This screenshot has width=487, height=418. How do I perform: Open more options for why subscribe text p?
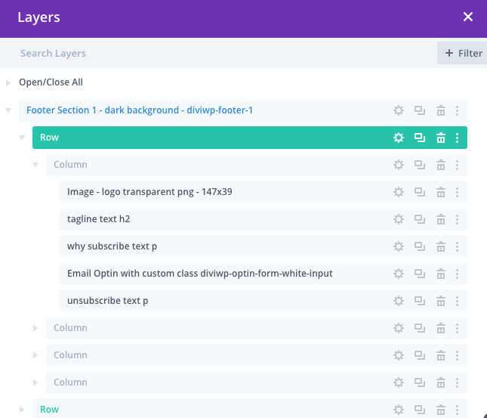coord(457,246)
